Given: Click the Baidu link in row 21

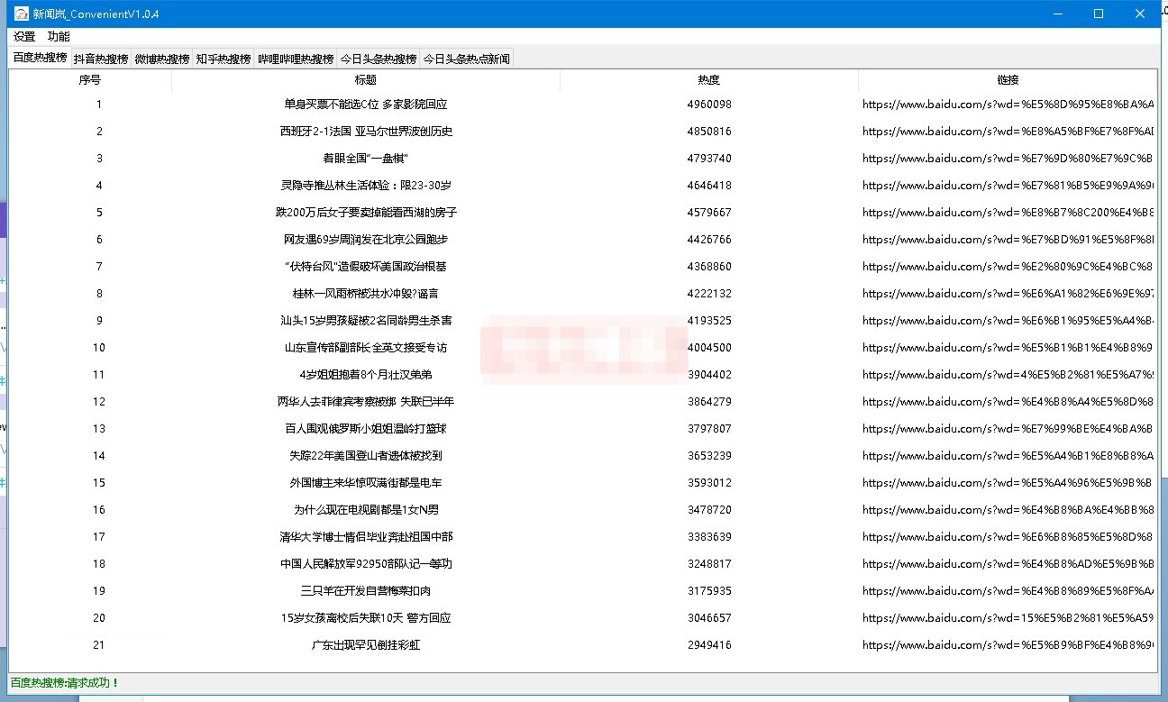Looking at the screenshot, I should click(1008, 645).
